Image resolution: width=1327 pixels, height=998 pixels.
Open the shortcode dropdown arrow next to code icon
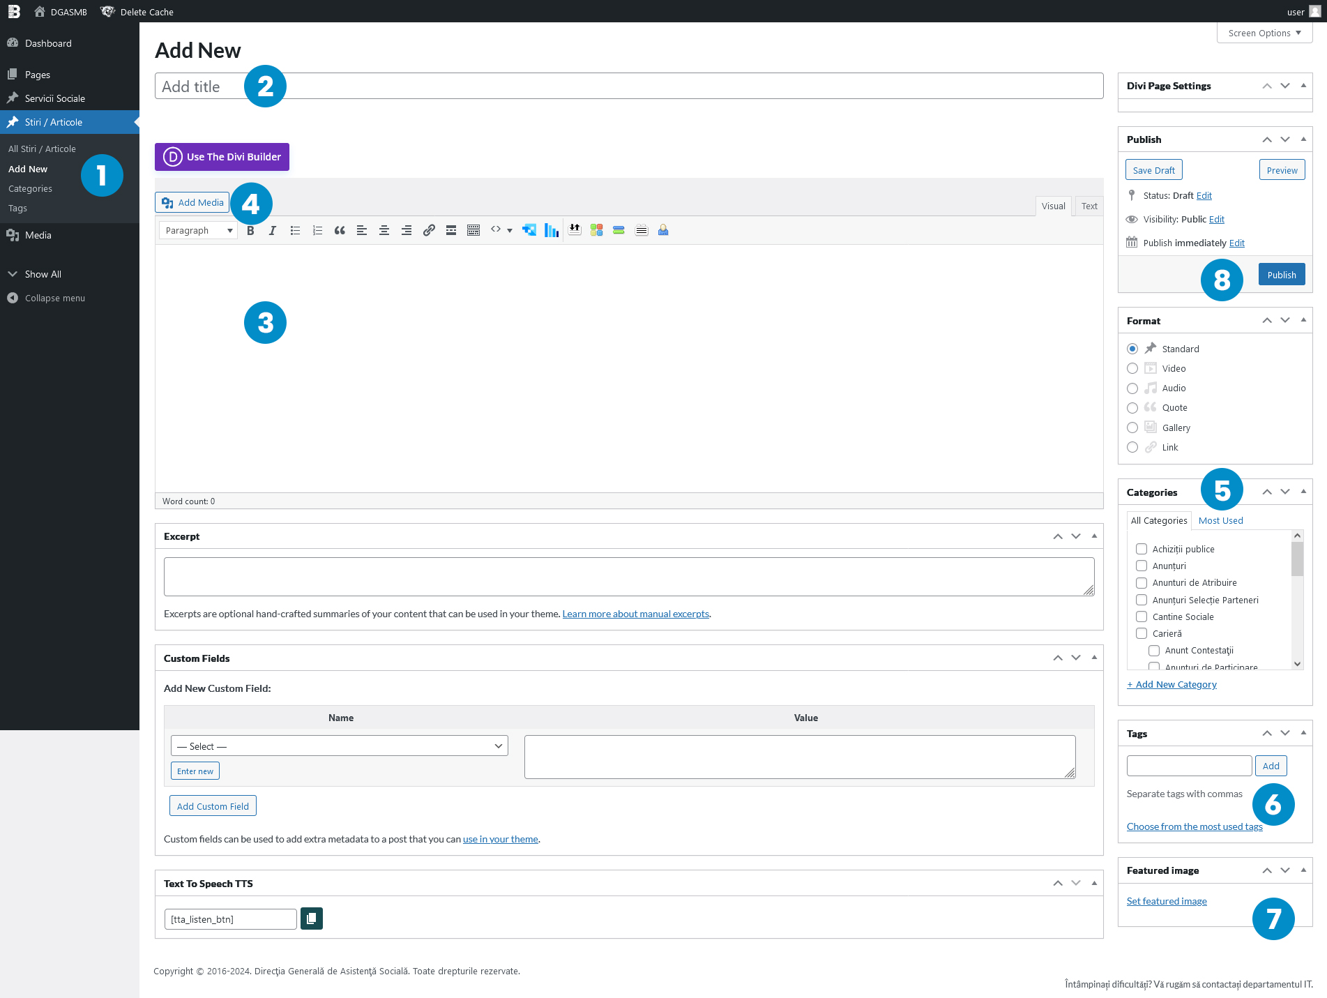[x=510, y=230]
